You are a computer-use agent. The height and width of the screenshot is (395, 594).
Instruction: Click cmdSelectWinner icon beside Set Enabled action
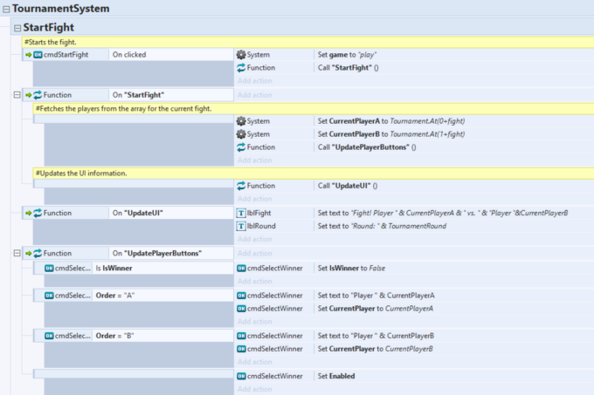241,376
